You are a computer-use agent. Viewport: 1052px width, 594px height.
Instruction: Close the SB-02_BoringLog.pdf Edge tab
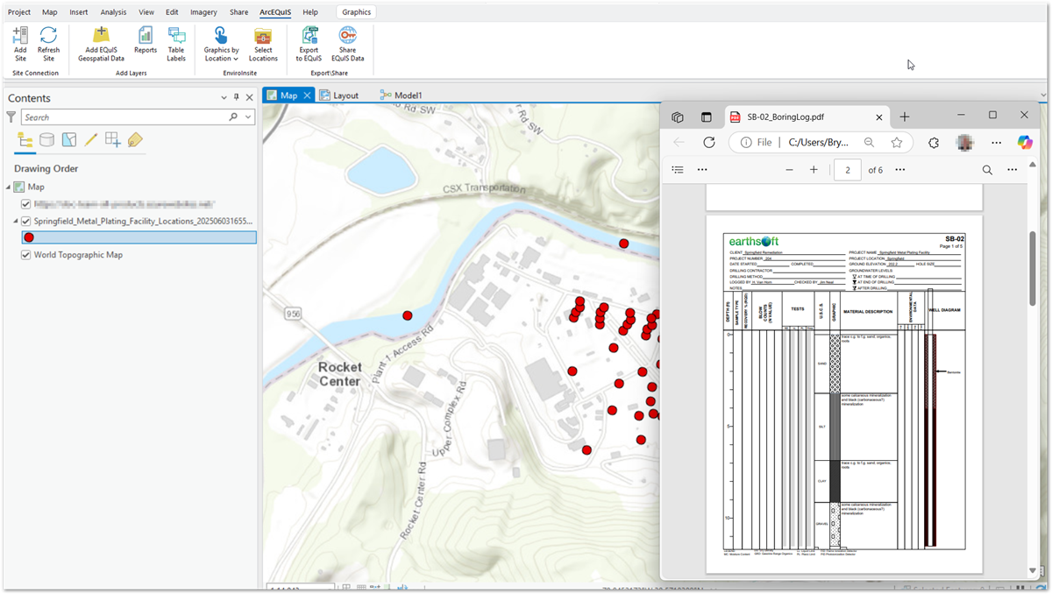879,117
